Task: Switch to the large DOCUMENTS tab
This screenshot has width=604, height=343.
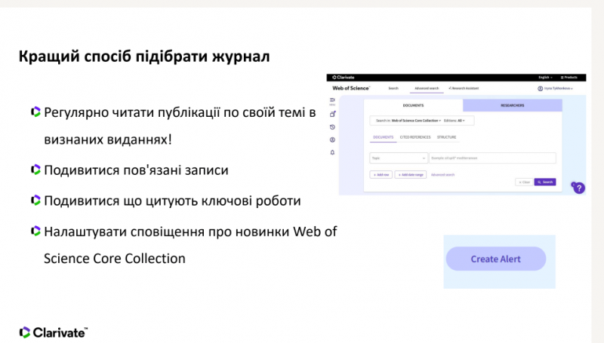Action: pos(413,106)
